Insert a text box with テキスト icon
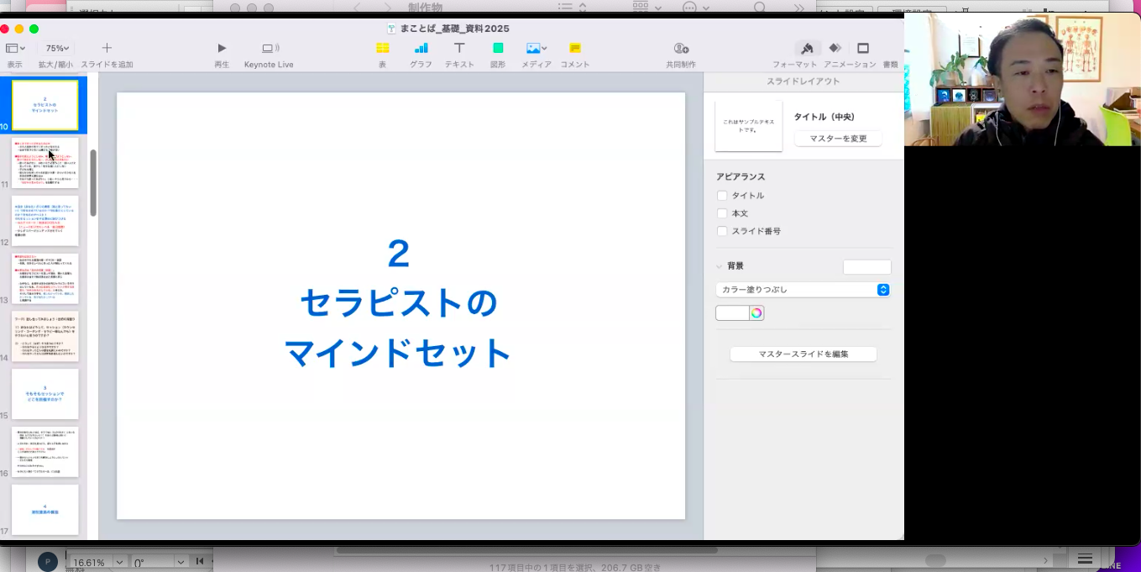The height and width of the screenshot is (572, 1141). [459, 49]
